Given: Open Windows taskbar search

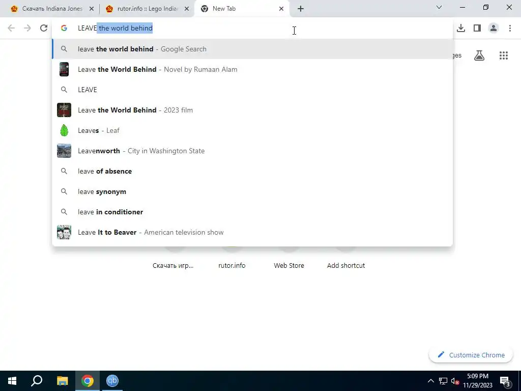Looking at the screenshot, I should [x=37, y=381].
